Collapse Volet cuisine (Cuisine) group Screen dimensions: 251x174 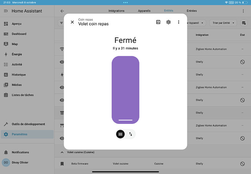pos(62,152)
